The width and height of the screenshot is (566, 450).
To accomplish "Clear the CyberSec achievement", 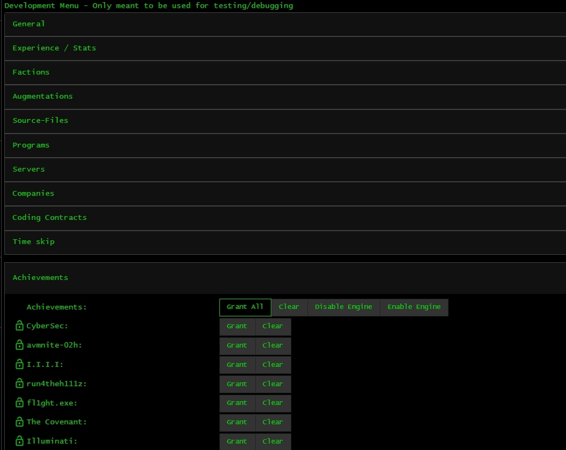I will [273, 326].
